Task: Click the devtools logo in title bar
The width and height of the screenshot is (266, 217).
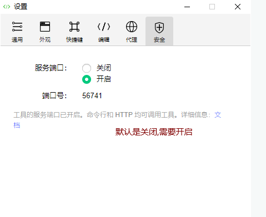Action: 7,7
